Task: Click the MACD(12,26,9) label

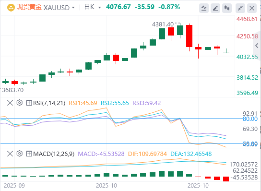Action: (x=54, y=154)
